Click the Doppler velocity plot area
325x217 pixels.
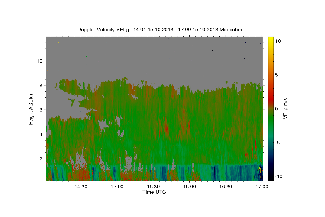pyautogui.click(x=154, y=108)
